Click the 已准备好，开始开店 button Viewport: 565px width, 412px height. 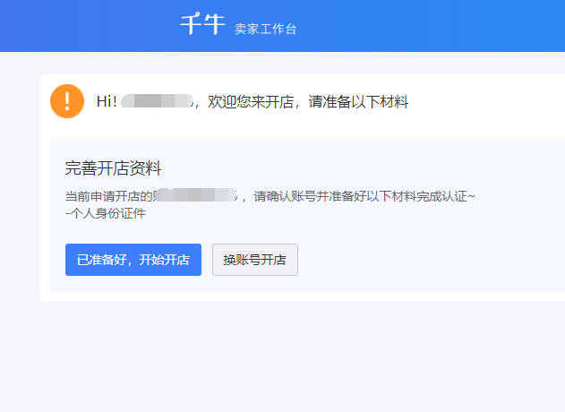tap(133, 260)
